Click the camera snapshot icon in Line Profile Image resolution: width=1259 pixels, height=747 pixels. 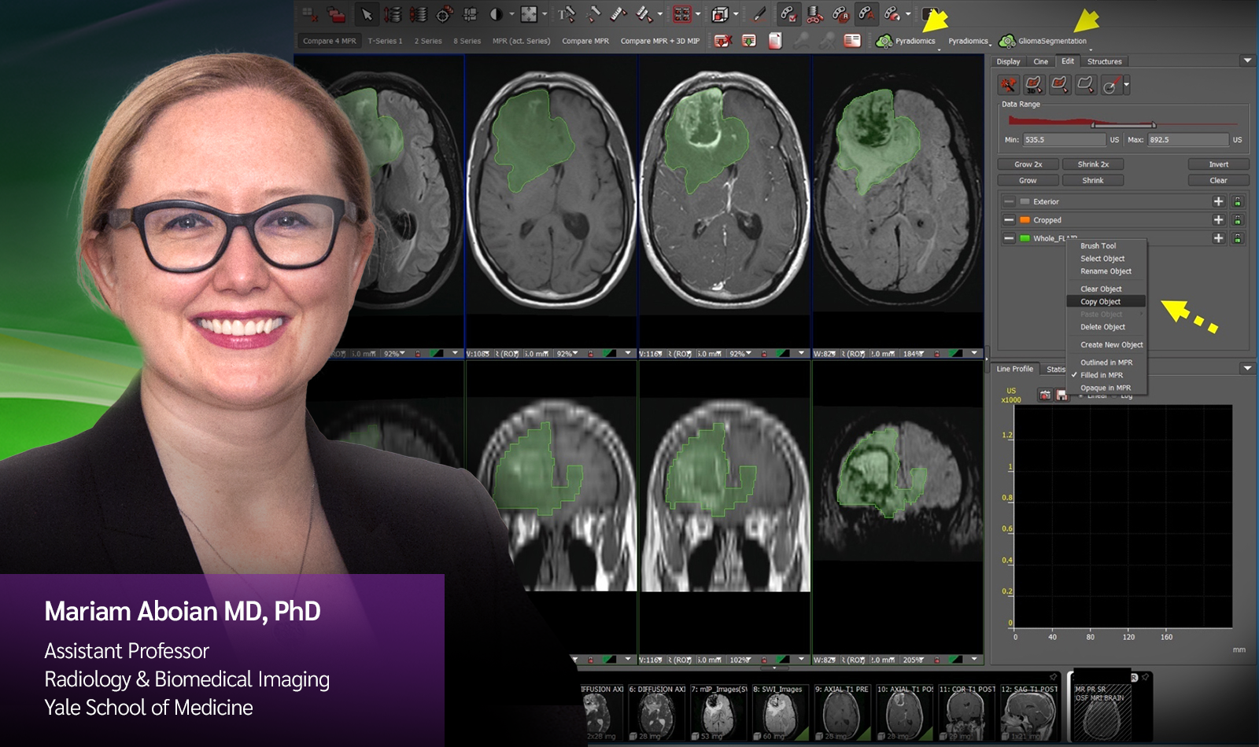click(1045, 395)
